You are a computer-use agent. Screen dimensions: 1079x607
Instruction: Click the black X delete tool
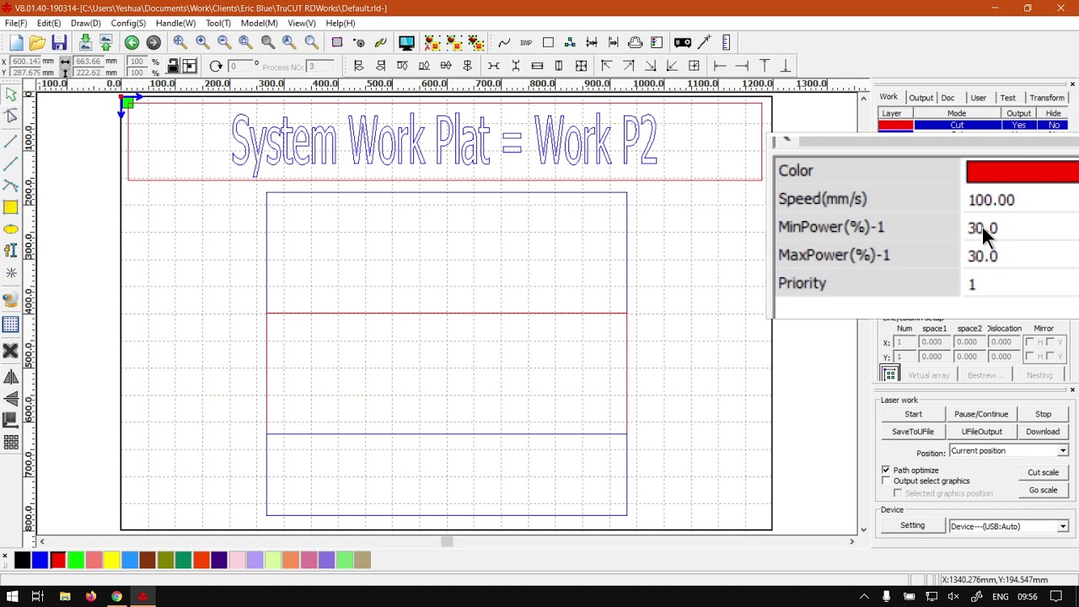[x=11, y=351]
